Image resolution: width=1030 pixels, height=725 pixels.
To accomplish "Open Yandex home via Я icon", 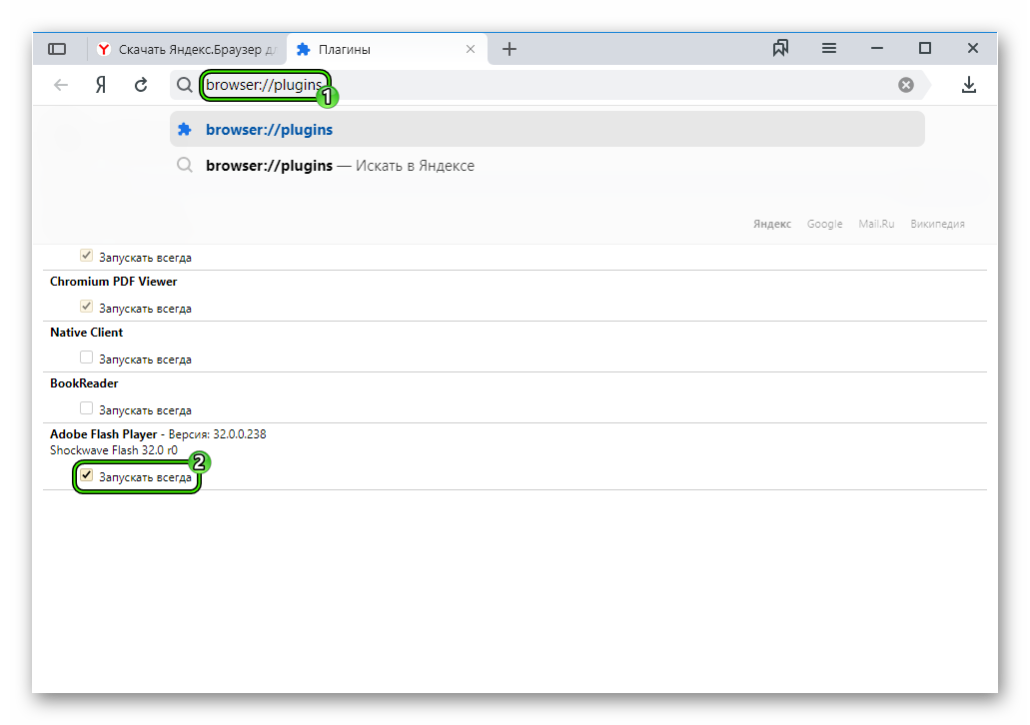I will point(101,85).
